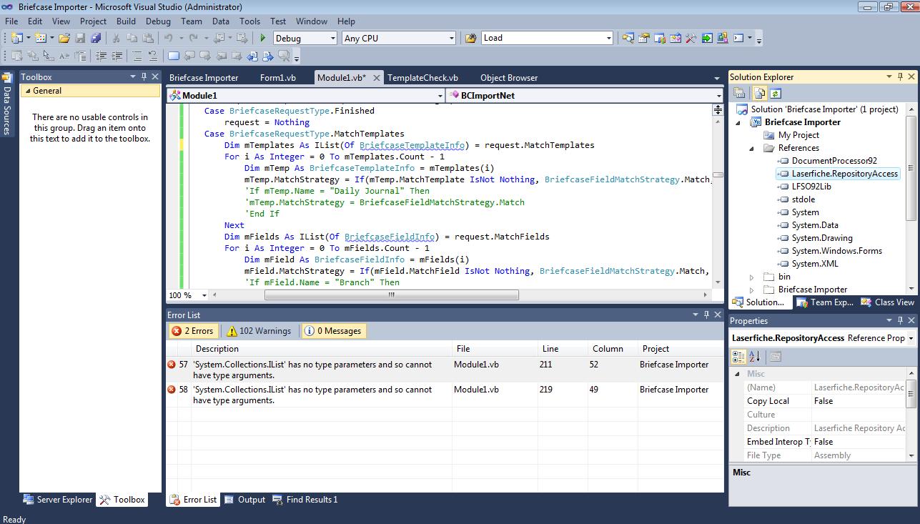Toggle the 102 Warnings filter button
Viewport: 920px width, 524px height.
(259, 331)
